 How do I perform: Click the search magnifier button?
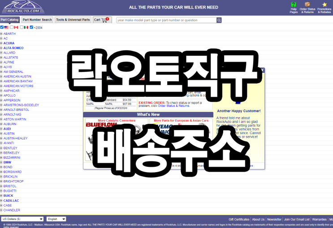219,20
